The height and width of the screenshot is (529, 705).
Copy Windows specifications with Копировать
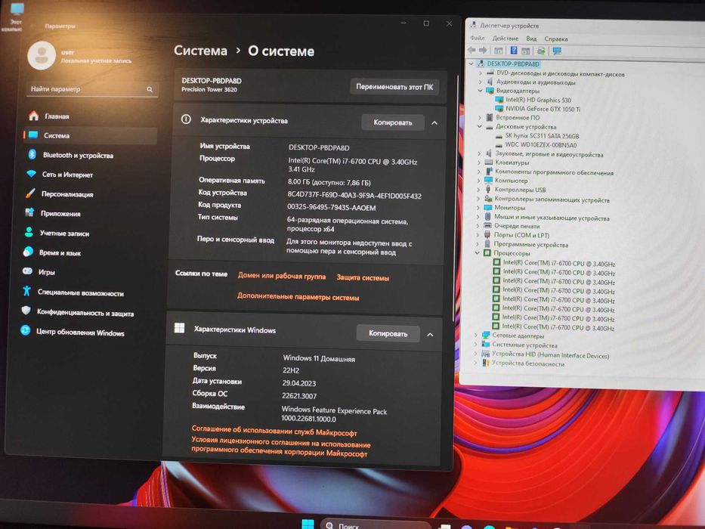388,334
